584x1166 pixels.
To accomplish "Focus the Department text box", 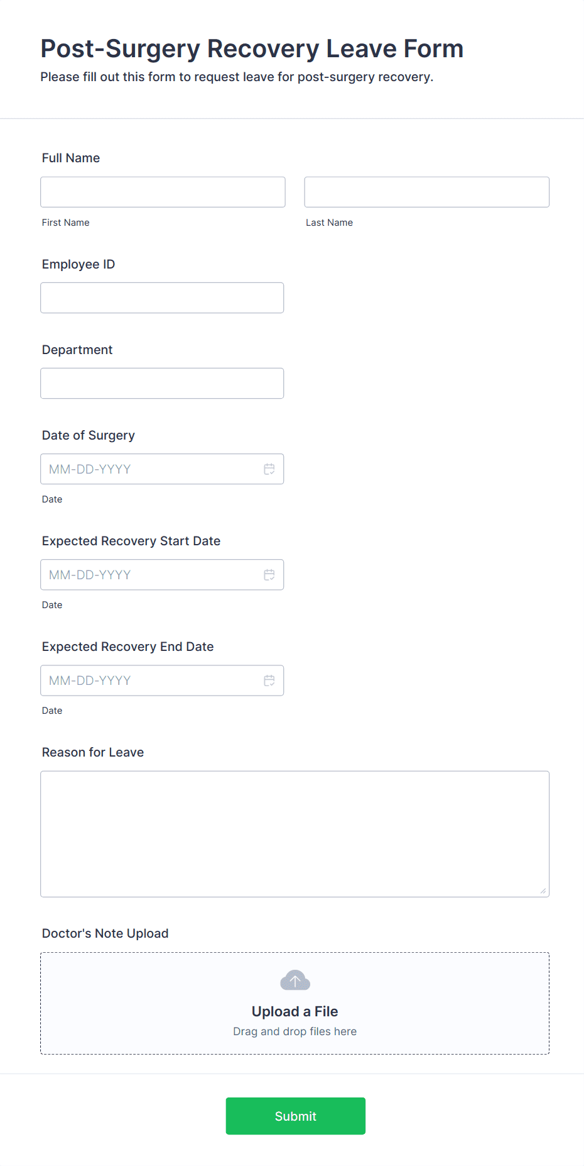I will (162, 383).
